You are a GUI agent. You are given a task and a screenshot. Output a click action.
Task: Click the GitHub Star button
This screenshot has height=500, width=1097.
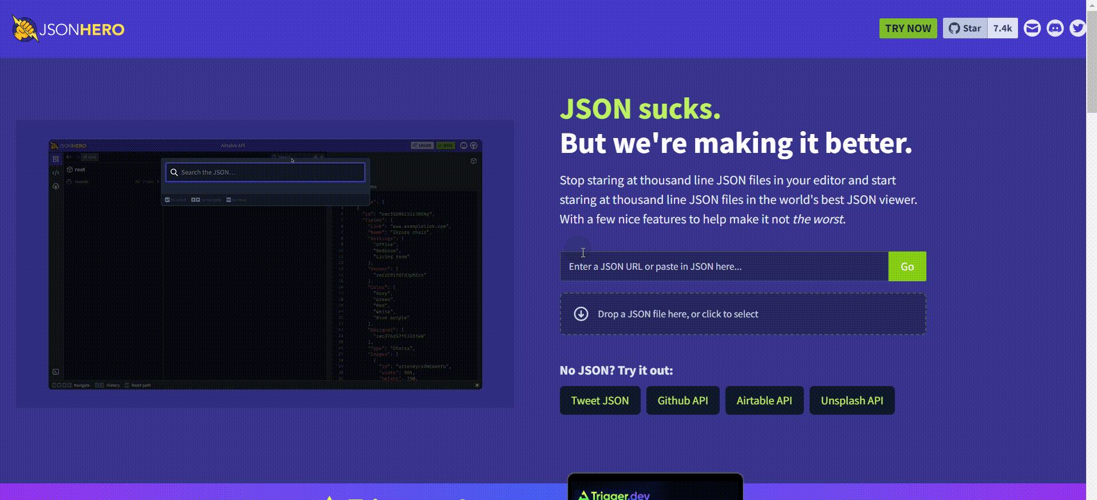(x=965, y=28)
